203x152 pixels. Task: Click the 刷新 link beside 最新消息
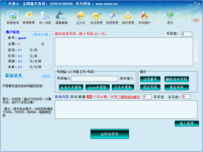[x=47, y=76]
